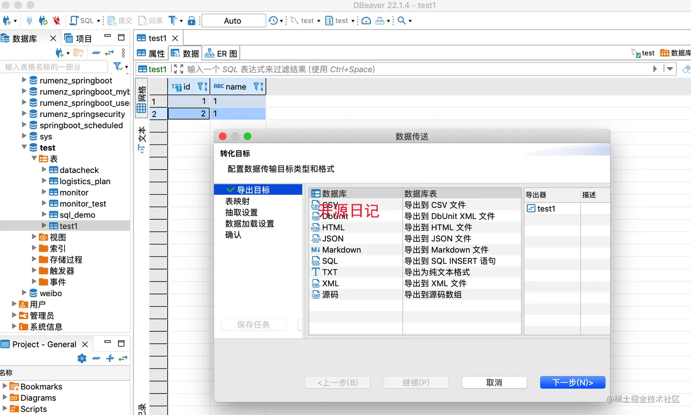Click the search magnifier icon in toolbar
Image resolution: width=691 pixels, height=415 pixels.
click(402, 21)
